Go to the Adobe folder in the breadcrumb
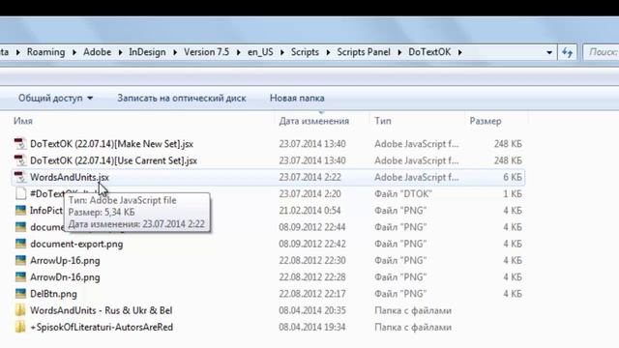The height and width of the screenshot is (348, 619). tap(97, 52)
